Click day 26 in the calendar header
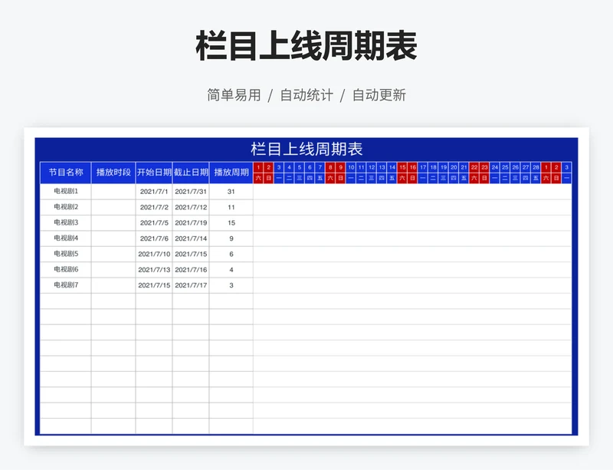 515,167
